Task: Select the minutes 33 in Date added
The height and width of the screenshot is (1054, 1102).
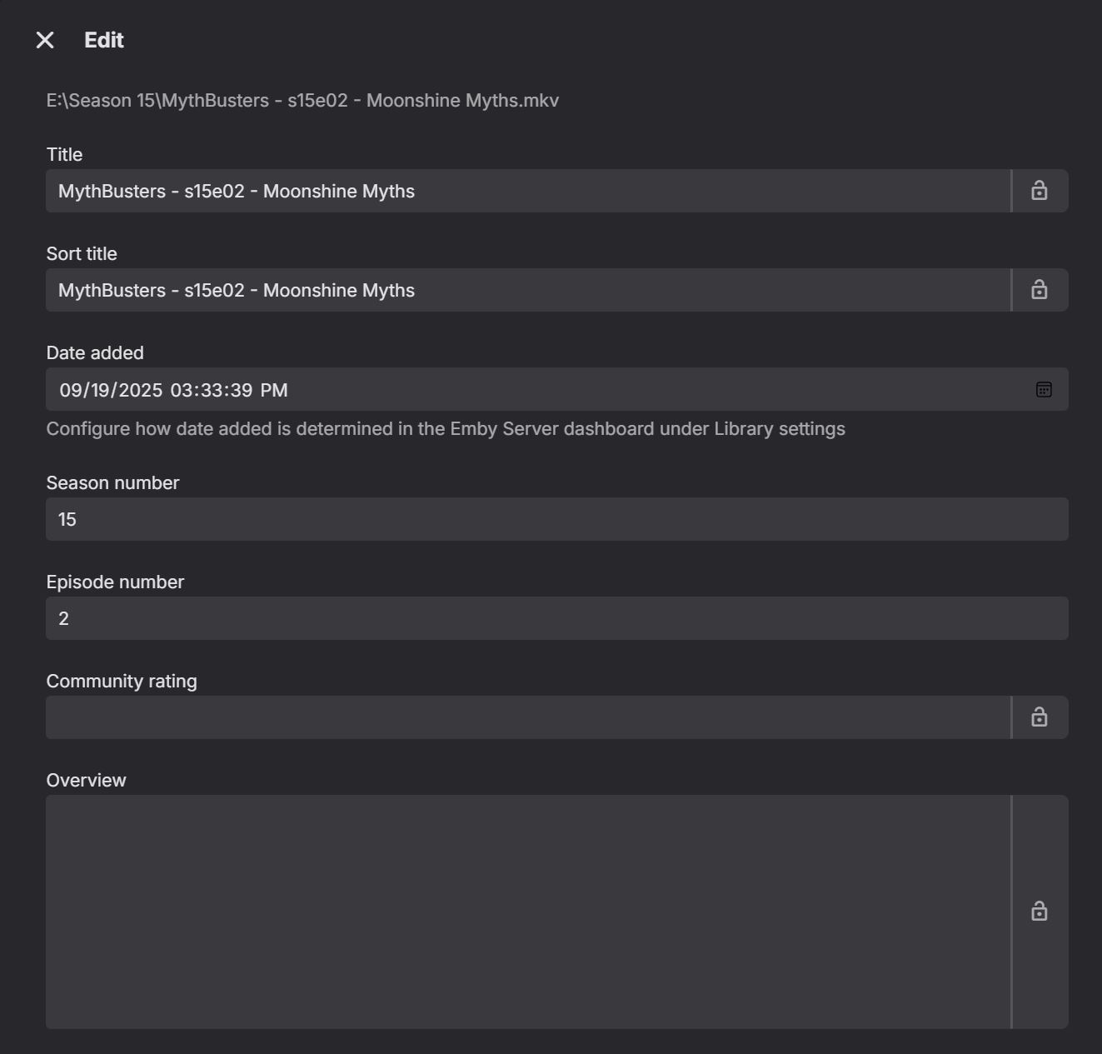Action: pos(210,391)
